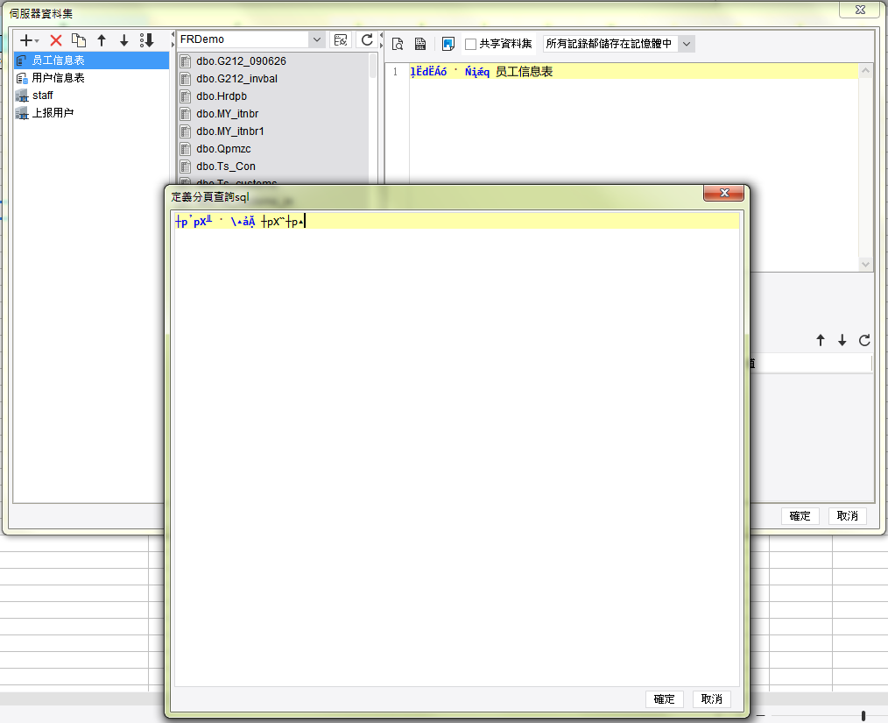888x723 pixels.
Task: Click 取消 in the paging query dialog
Action: coord(711,698)
